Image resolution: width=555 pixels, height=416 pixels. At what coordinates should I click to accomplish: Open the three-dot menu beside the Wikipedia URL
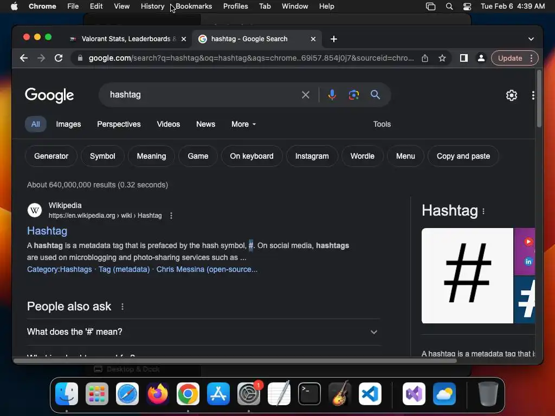pyautogui.click(x=171, y=216)
